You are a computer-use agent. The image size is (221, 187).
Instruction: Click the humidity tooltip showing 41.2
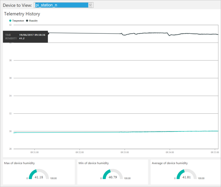tap(25, 37)
